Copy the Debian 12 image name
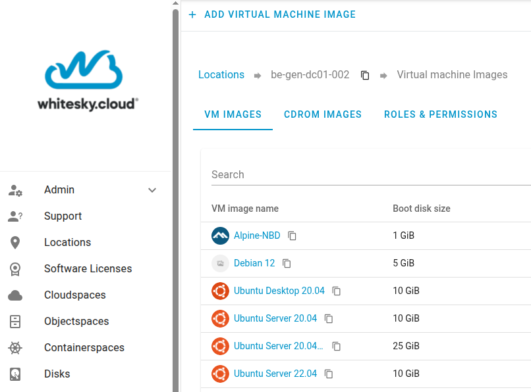This screenshot has width=531, height=392. coord(287,263)
